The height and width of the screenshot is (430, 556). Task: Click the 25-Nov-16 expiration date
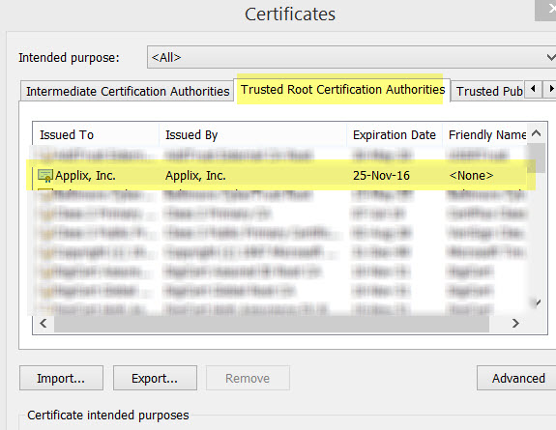pos(381,176)
